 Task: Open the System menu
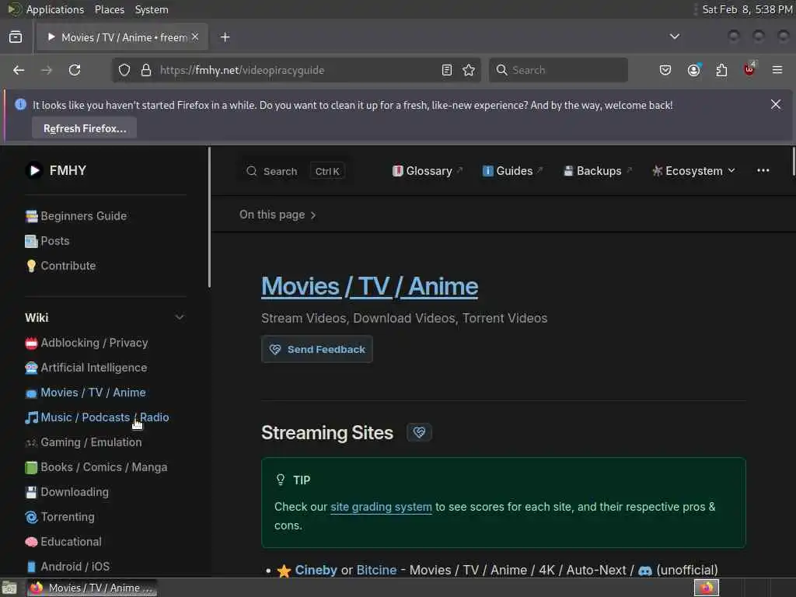[x=152, y=9]
